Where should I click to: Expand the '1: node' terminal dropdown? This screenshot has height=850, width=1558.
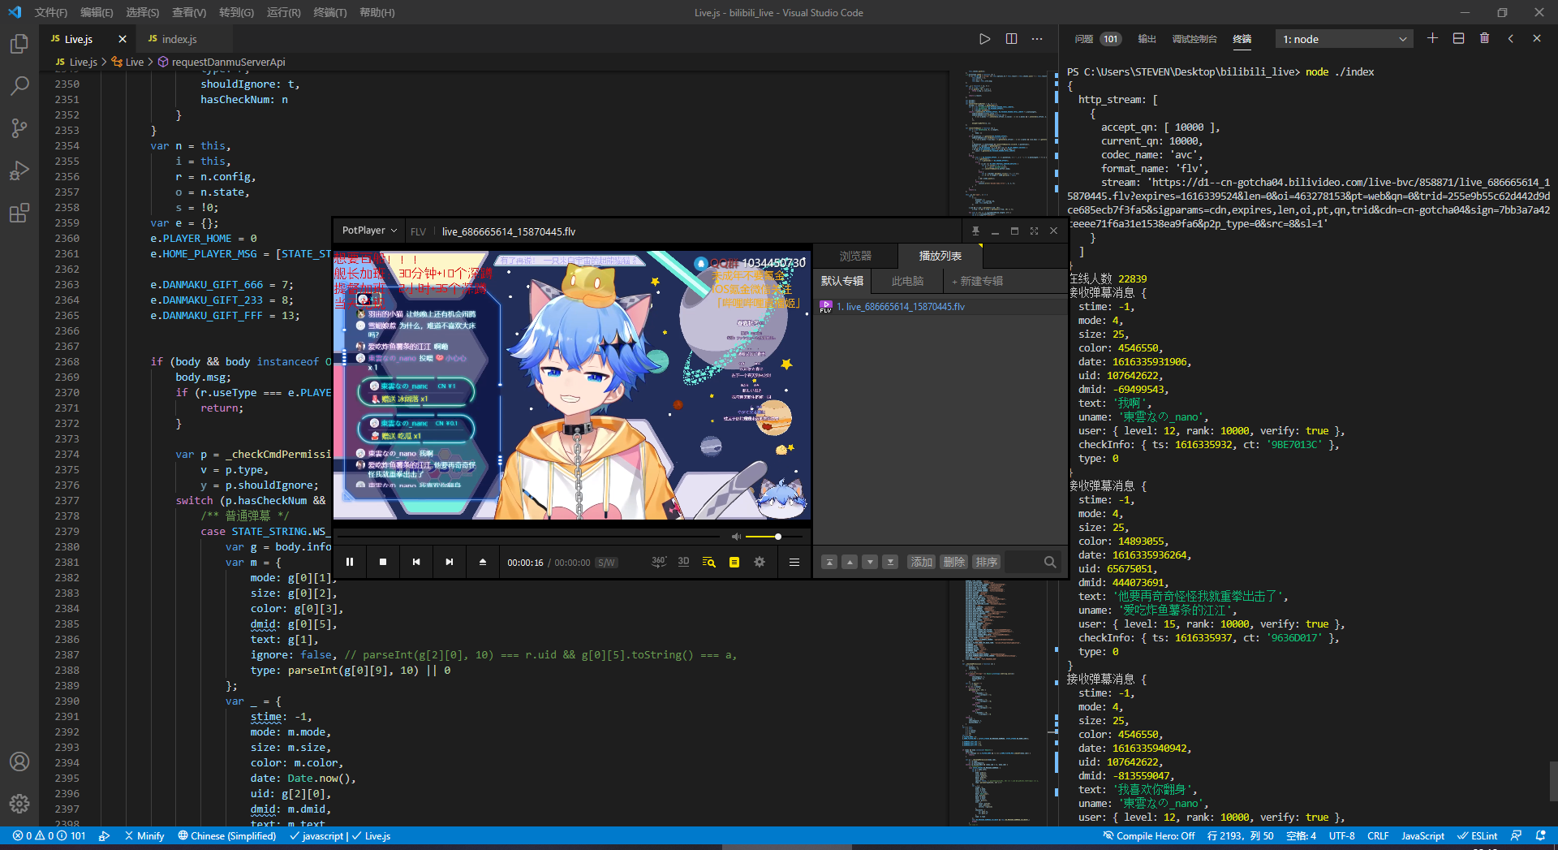(x=1344, y=39)
